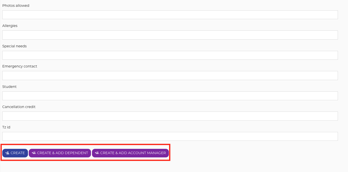The width and height of the screenshot is (348, 172).
Task: Click Create & Add Dependent button
Action: (60, 153)
